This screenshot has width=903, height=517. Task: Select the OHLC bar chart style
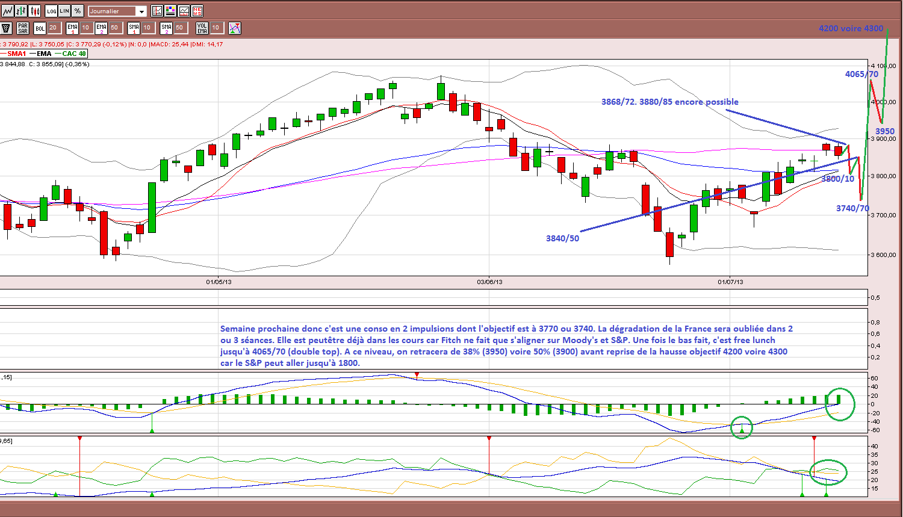21,11
